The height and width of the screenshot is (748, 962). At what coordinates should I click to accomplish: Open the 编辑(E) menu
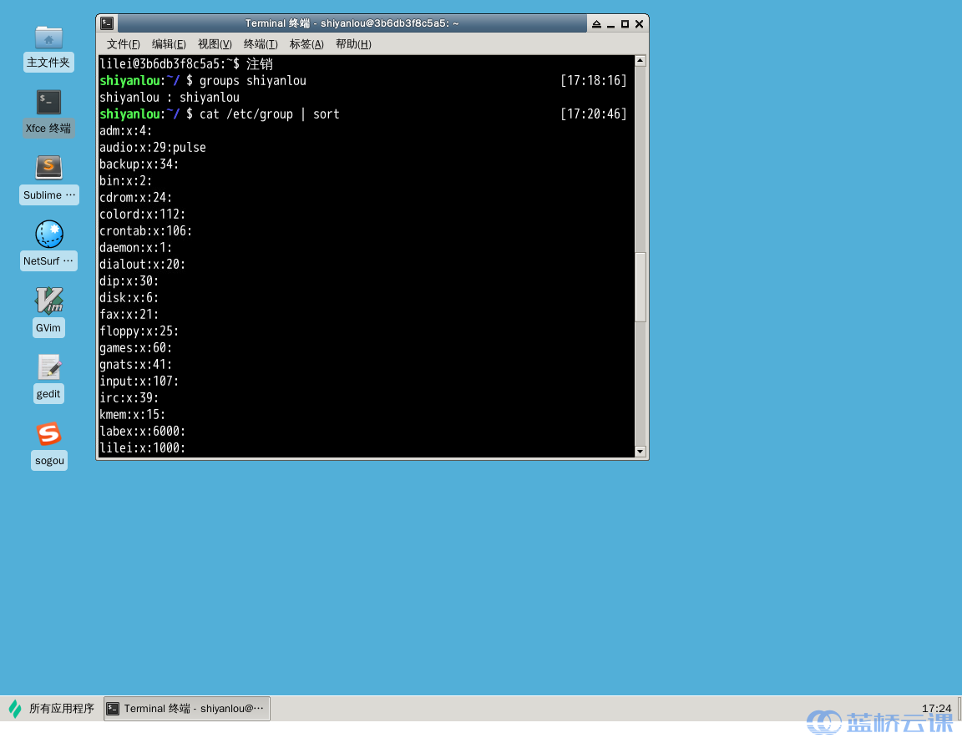(x=169, y=44)
